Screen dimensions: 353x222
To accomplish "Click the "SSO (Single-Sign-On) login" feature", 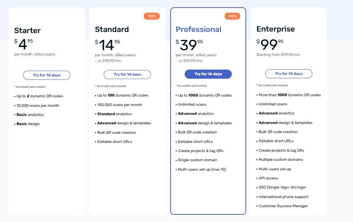I will pyautogui.click(x=282, y=187).
